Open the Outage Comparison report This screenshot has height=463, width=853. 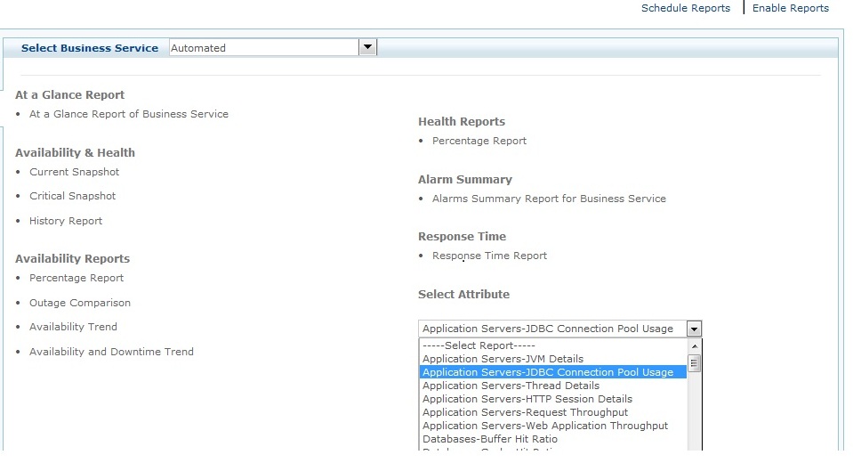(80, 303)
